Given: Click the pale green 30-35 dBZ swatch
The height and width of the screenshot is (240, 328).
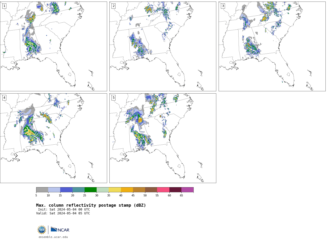Looking at the screenshot, I should click(x=102, y=190).
